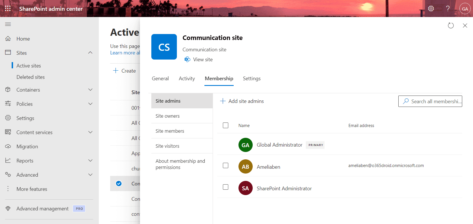Screen dimensions: 473x224
Task: Click the Home icon in sidebar
Action: click(8, 39)
